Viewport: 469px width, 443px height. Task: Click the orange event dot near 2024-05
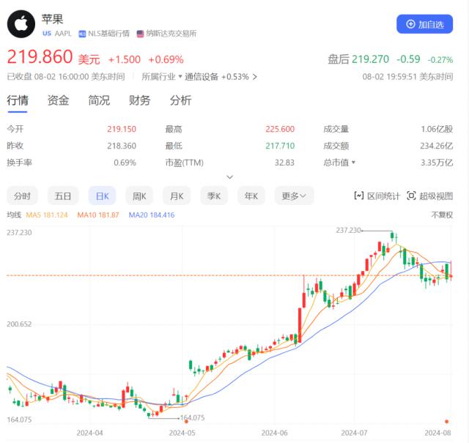click(x=186, y=420)
